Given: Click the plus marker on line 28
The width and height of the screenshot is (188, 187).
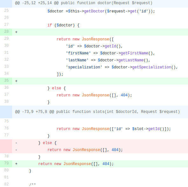Looking at the screenshot, I should tap(16, 32).
